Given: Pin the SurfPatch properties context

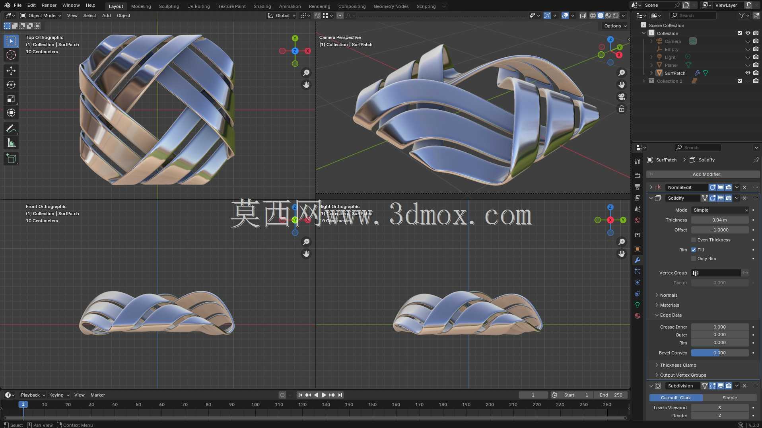Looking at the screenshot, I should pos(756,160).
